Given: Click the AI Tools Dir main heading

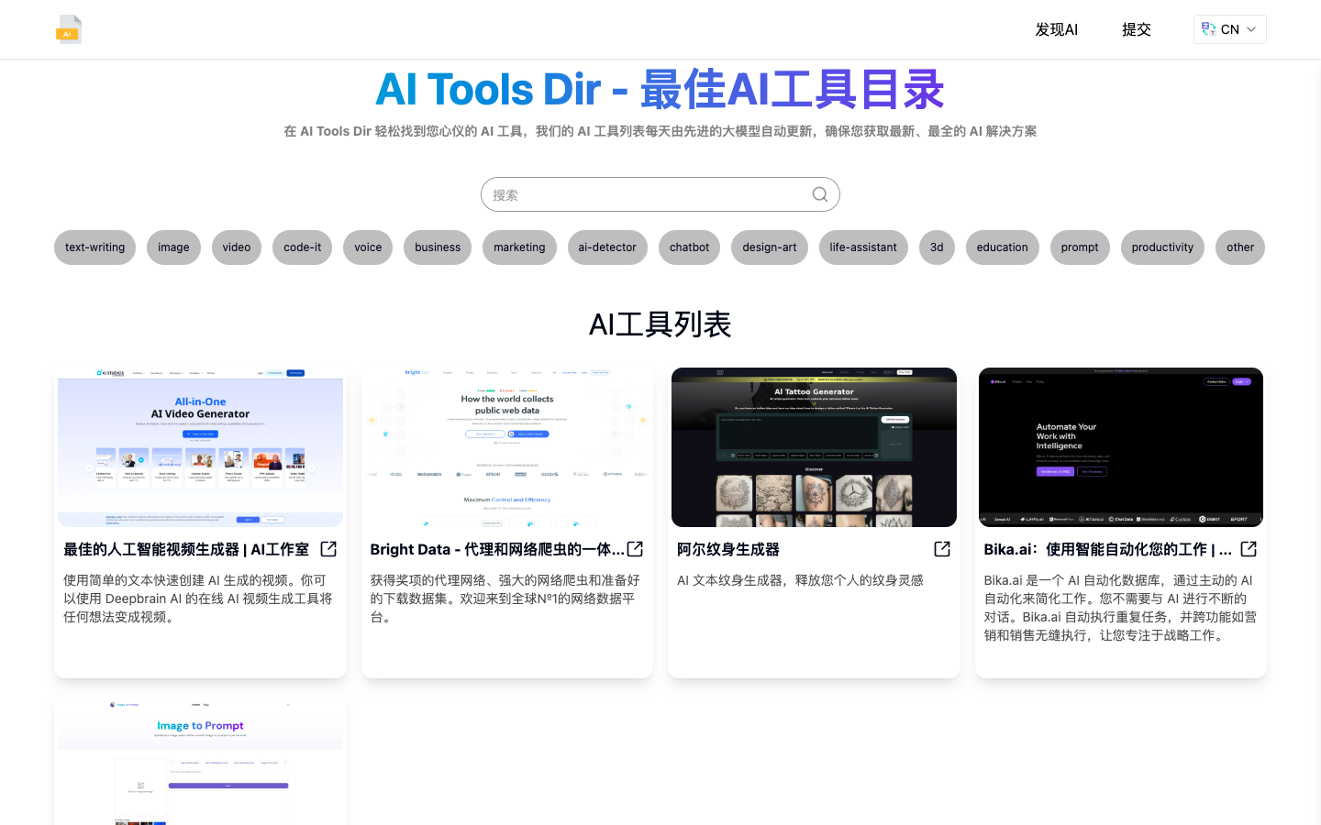Looking at the screenshot, I should pos(660,89).
